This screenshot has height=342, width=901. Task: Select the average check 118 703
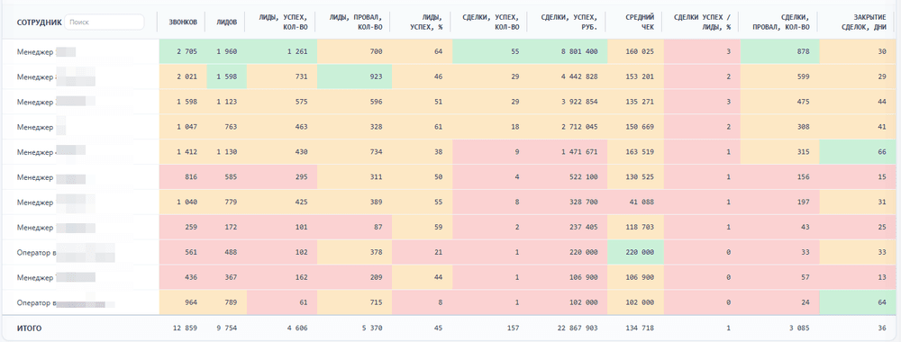point(635,228)
